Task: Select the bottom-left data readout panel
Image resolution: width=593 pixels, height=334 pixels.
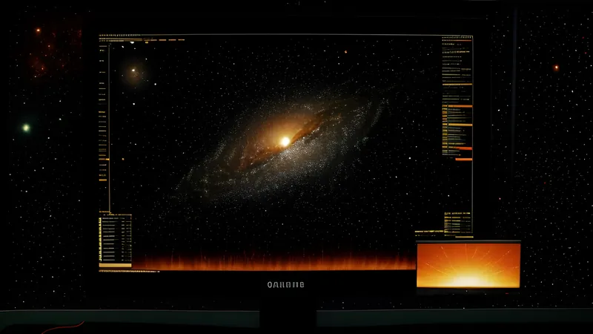Action: [x=116, y=240]
